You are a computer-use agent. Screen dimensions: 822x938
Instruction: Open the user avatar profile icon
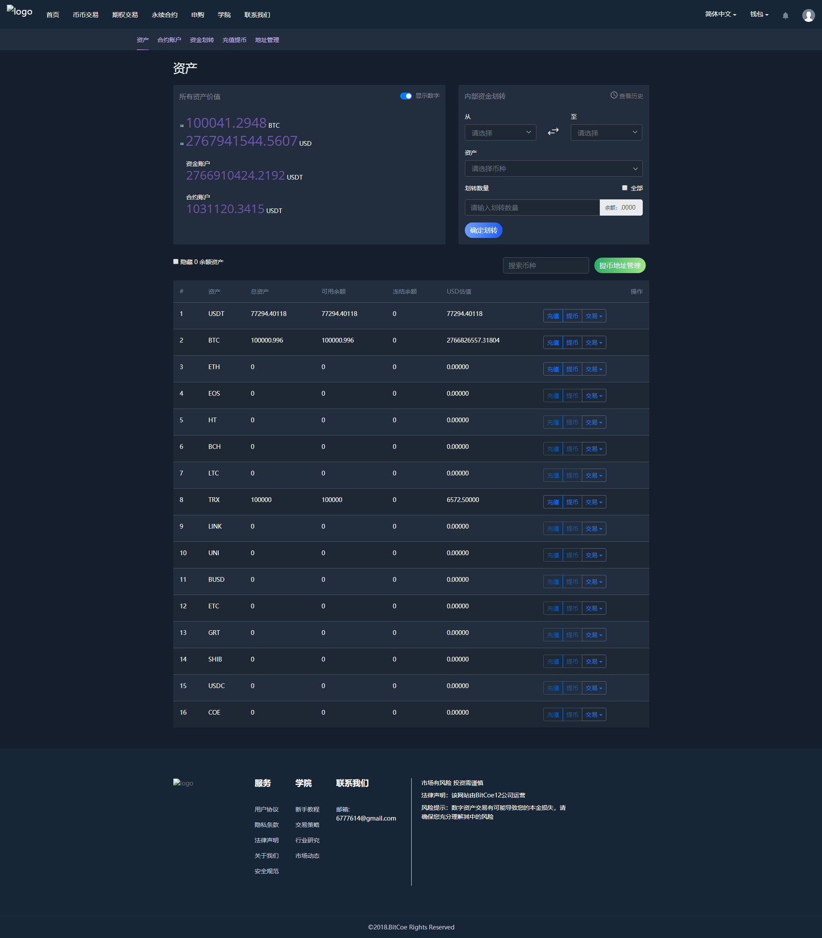click(808, 15)
